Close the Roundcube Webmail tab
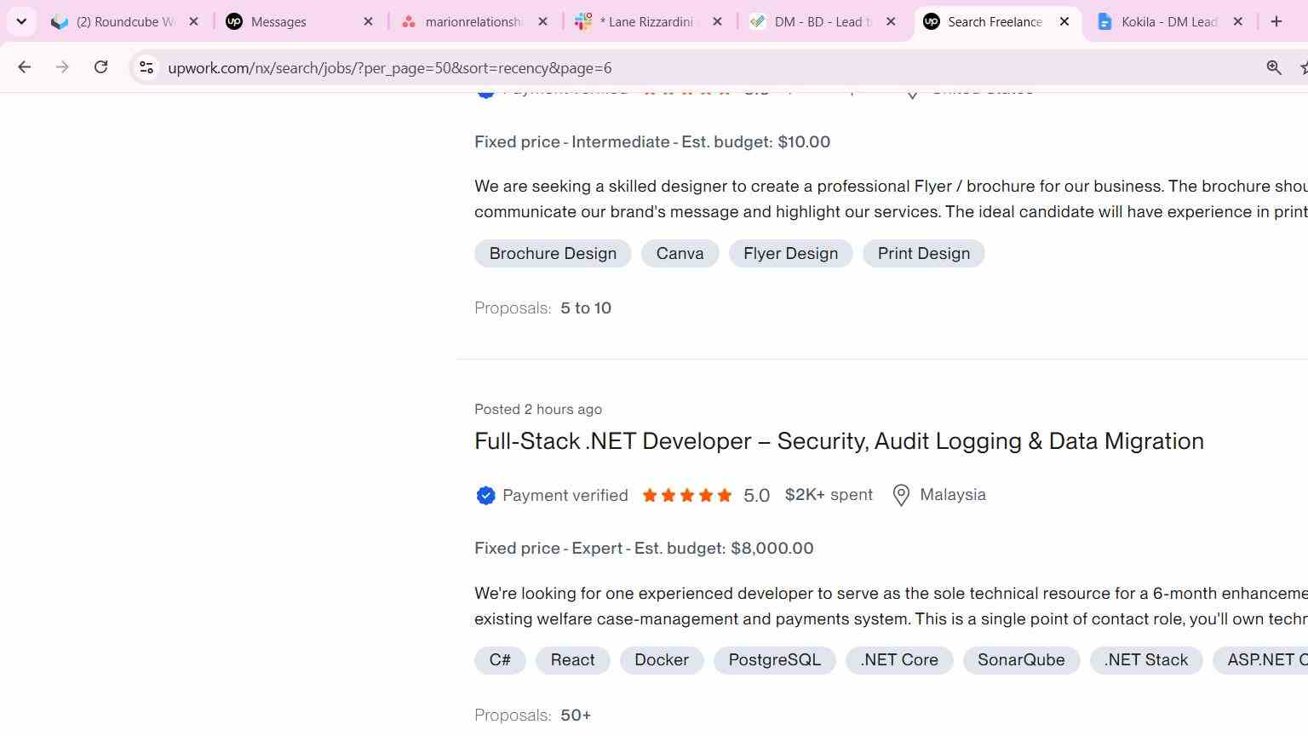This screenshot has height=736, width=1308. point(193,21)
